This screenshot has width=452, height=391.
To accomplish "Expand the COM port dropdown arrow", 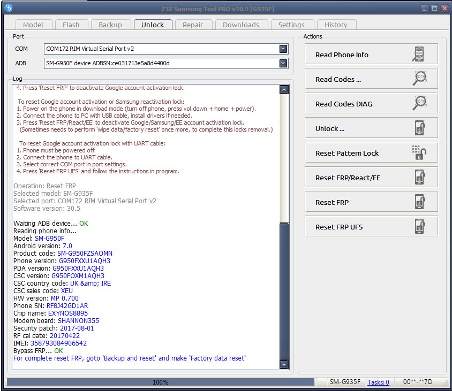I will pos(283,49).
